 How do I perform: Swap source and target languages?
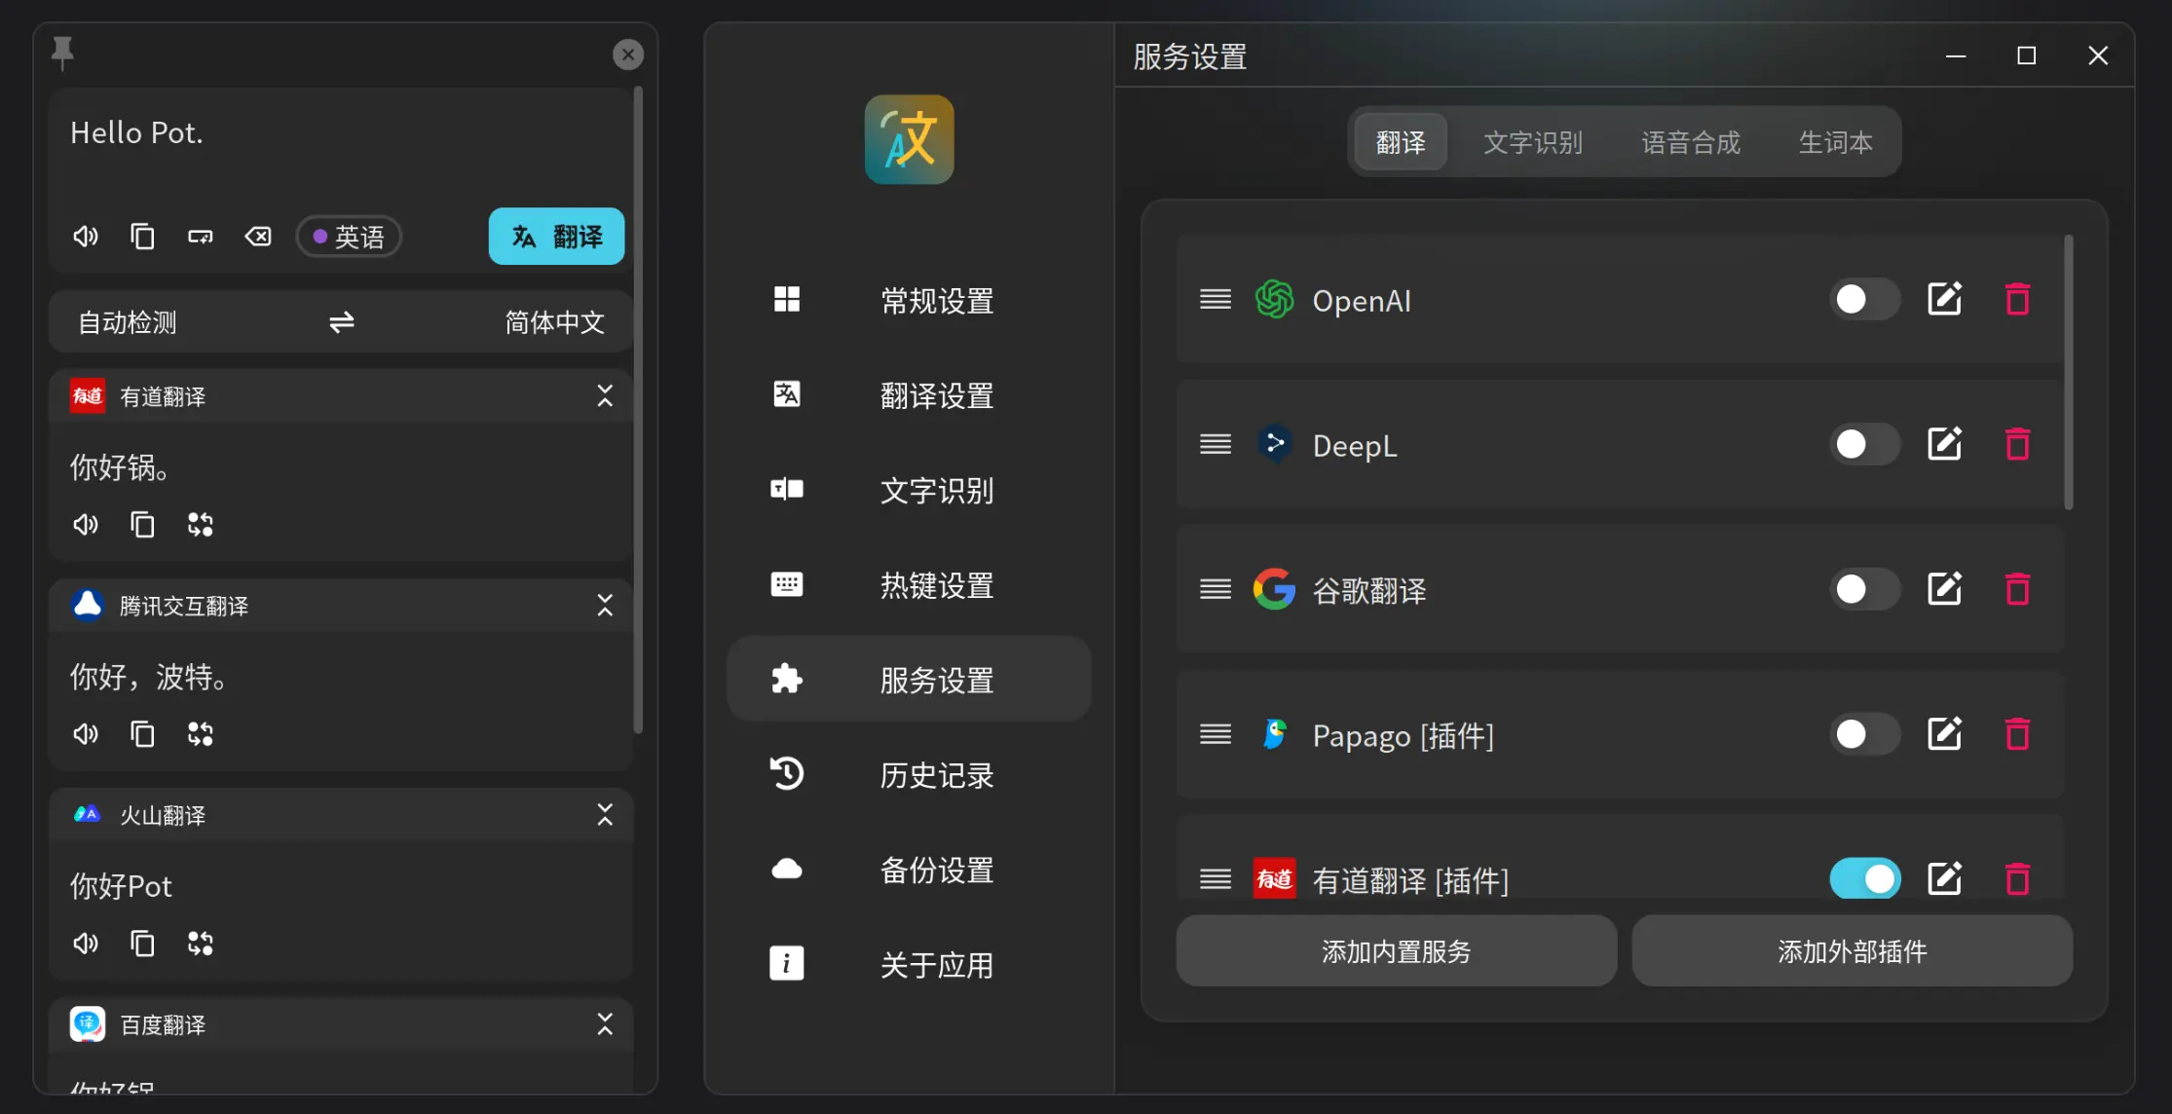[x=342, y=322]
